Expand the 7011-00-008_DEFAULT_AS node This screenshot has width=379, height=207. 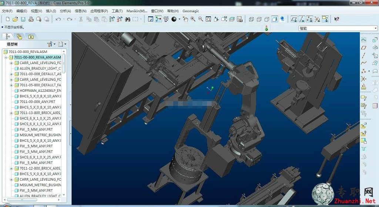tap(11, 74)
